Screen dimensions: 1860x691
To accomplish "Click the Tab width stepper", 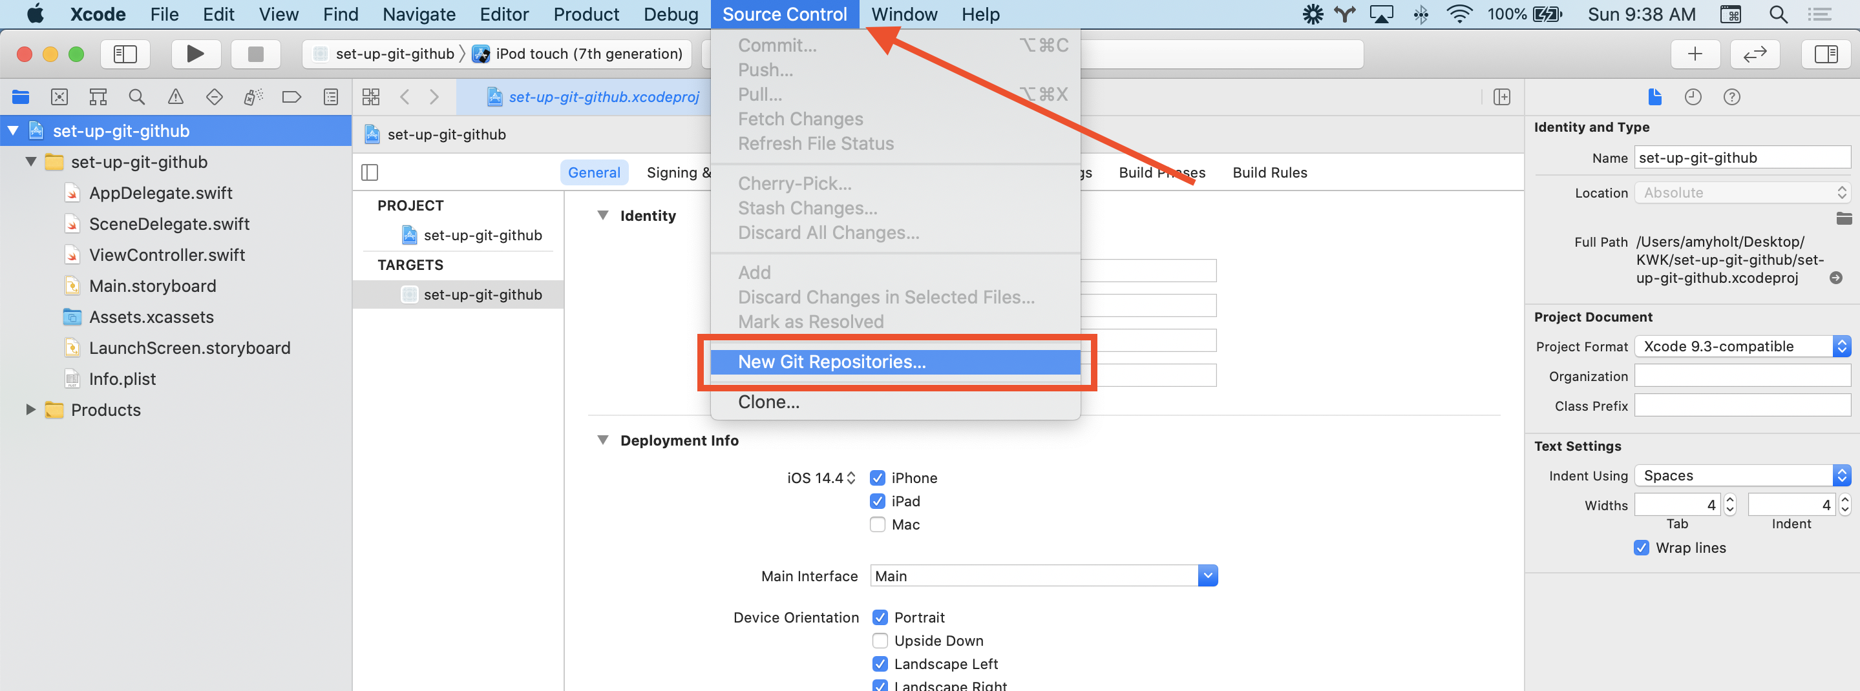I will pyautogui.click(x=1729, y=504).
